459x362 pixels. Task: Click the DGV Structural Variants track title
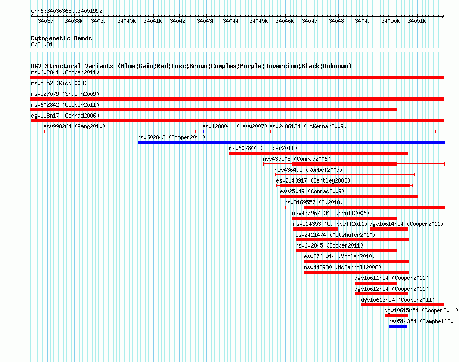tap(191, 66)
